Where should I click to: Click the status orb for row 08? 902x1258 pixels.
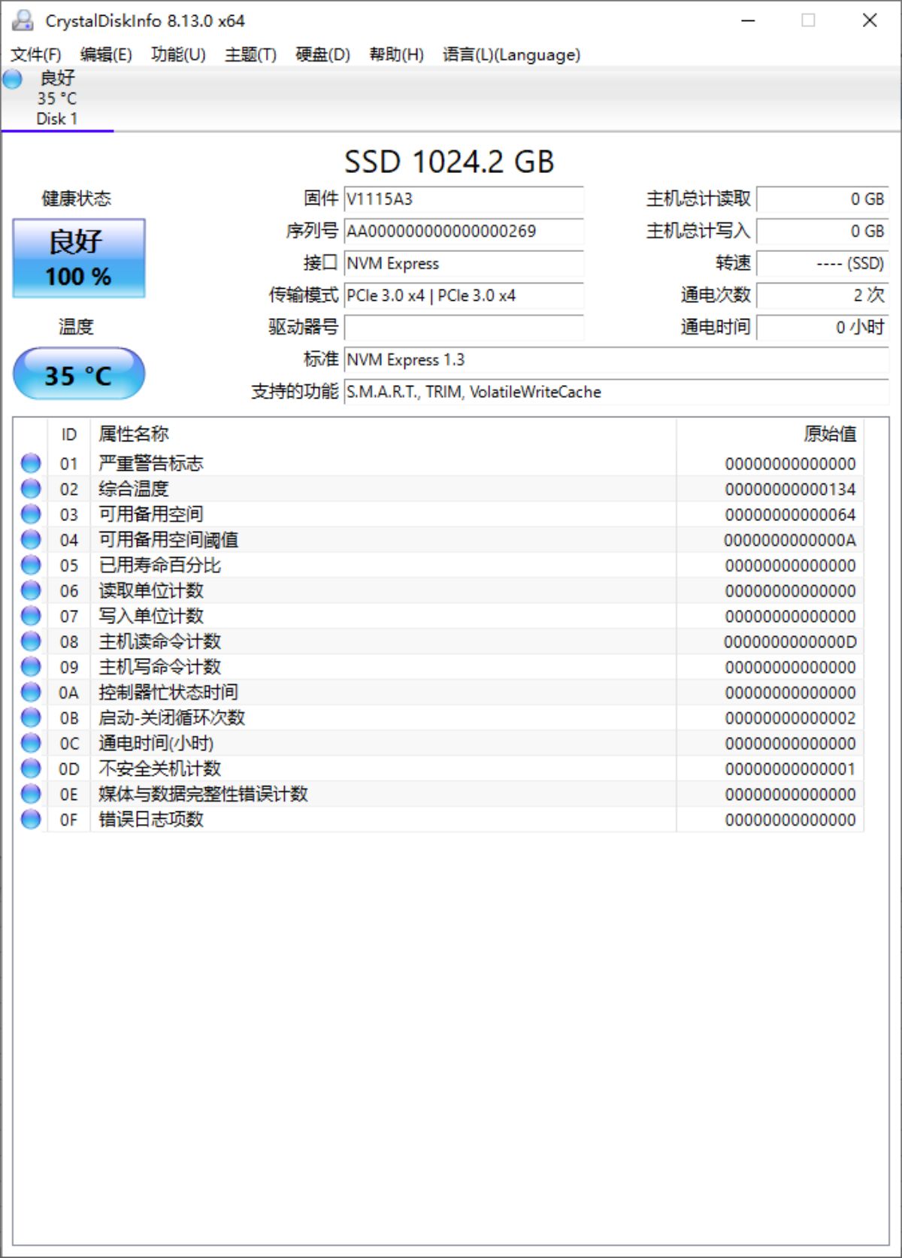point(31,641)
